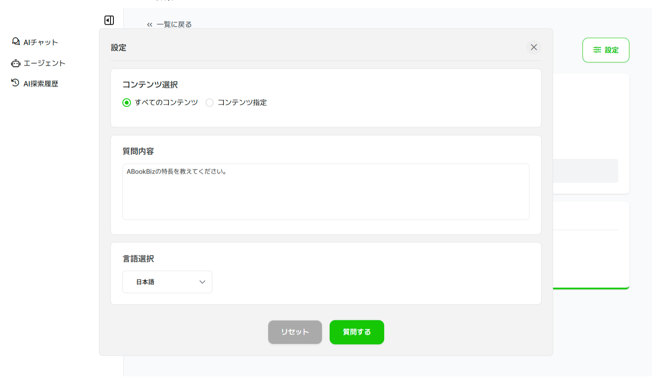
Task: Click the エージェント robot icon
Action: pyautogui.click(x=16, y=63)
